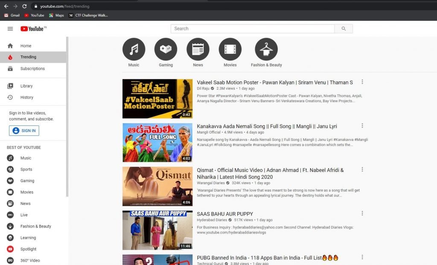Open Movies under Best of YouTube
Image resolution: width=437 pixels, height=265 pixels.
(x=33, y=192)
